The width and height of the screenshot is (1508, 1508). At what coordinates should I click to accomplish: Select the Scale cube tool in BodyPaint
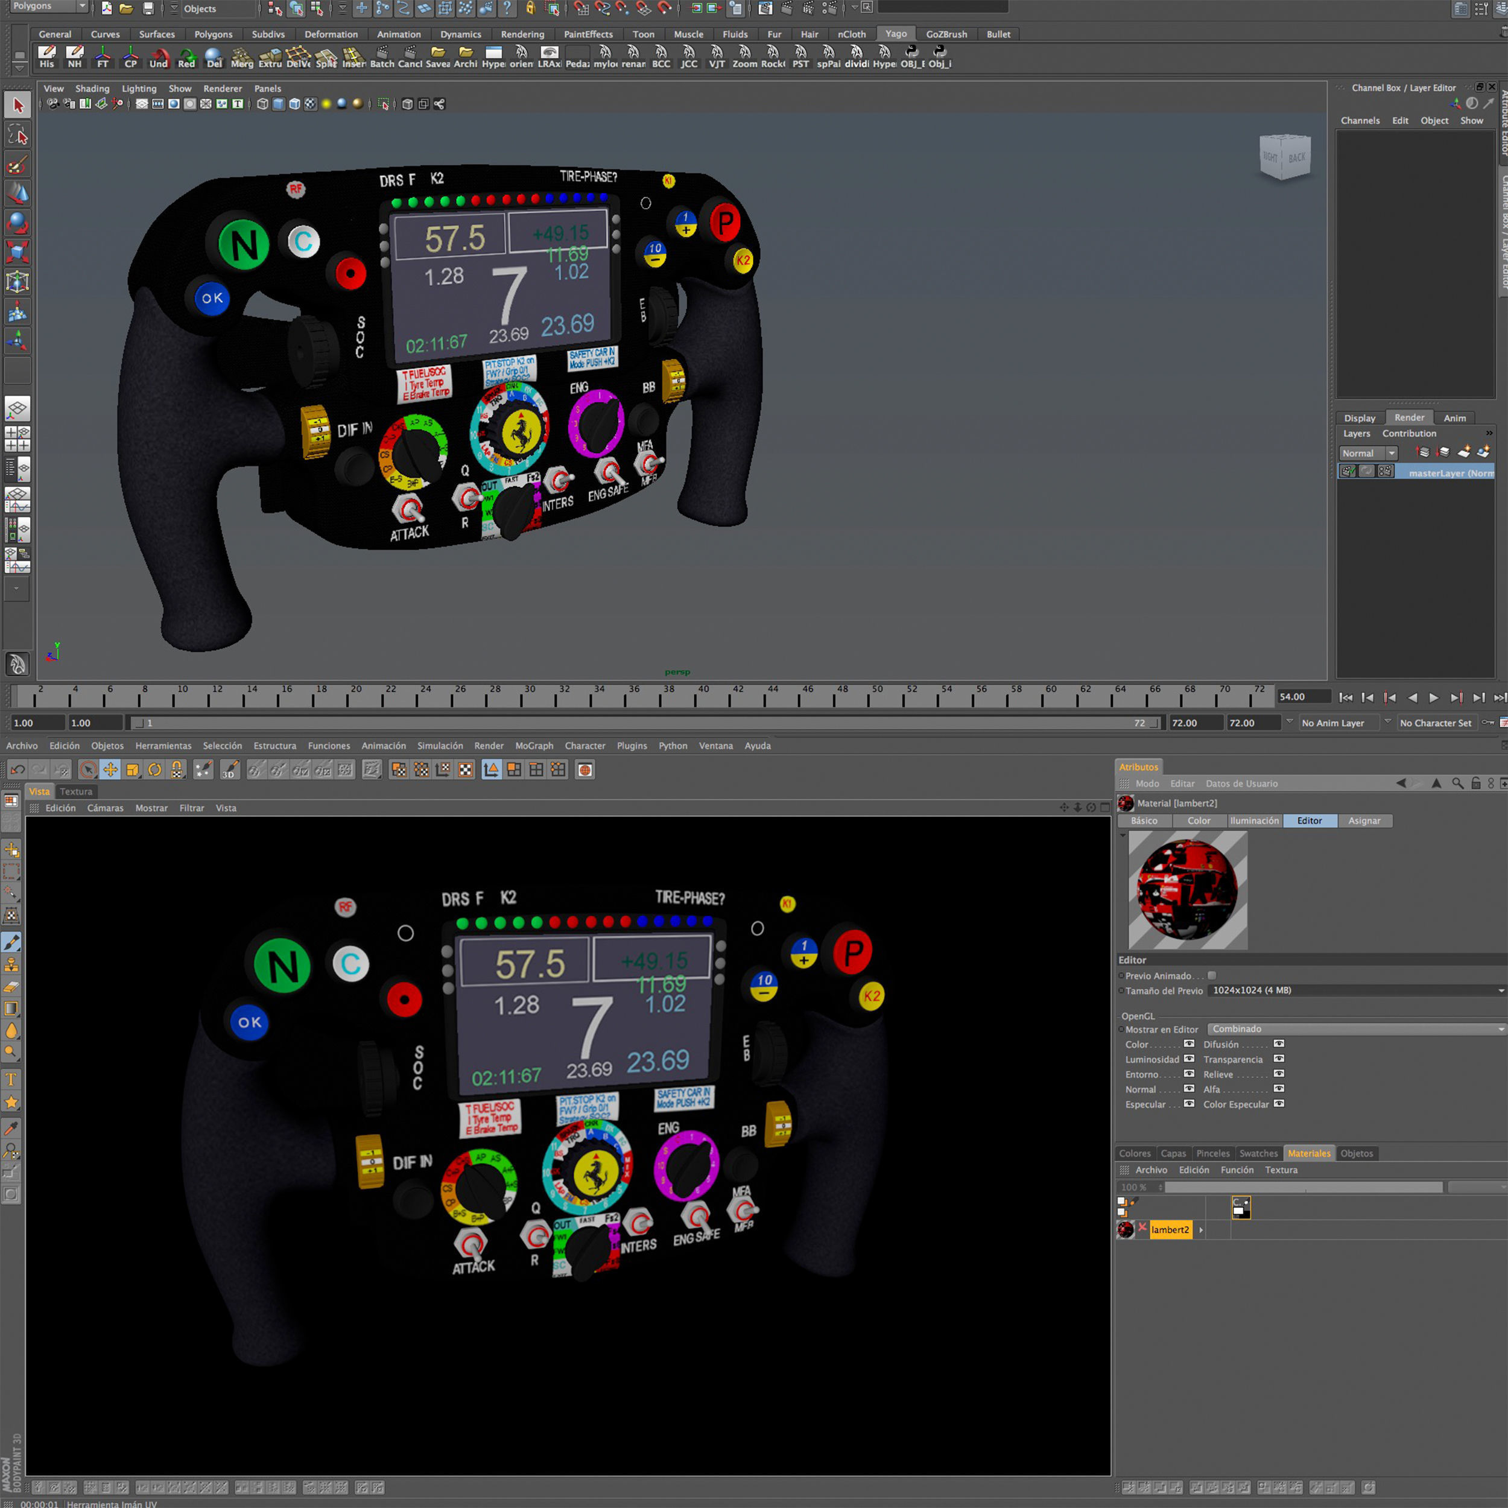[x=132, y=770]
